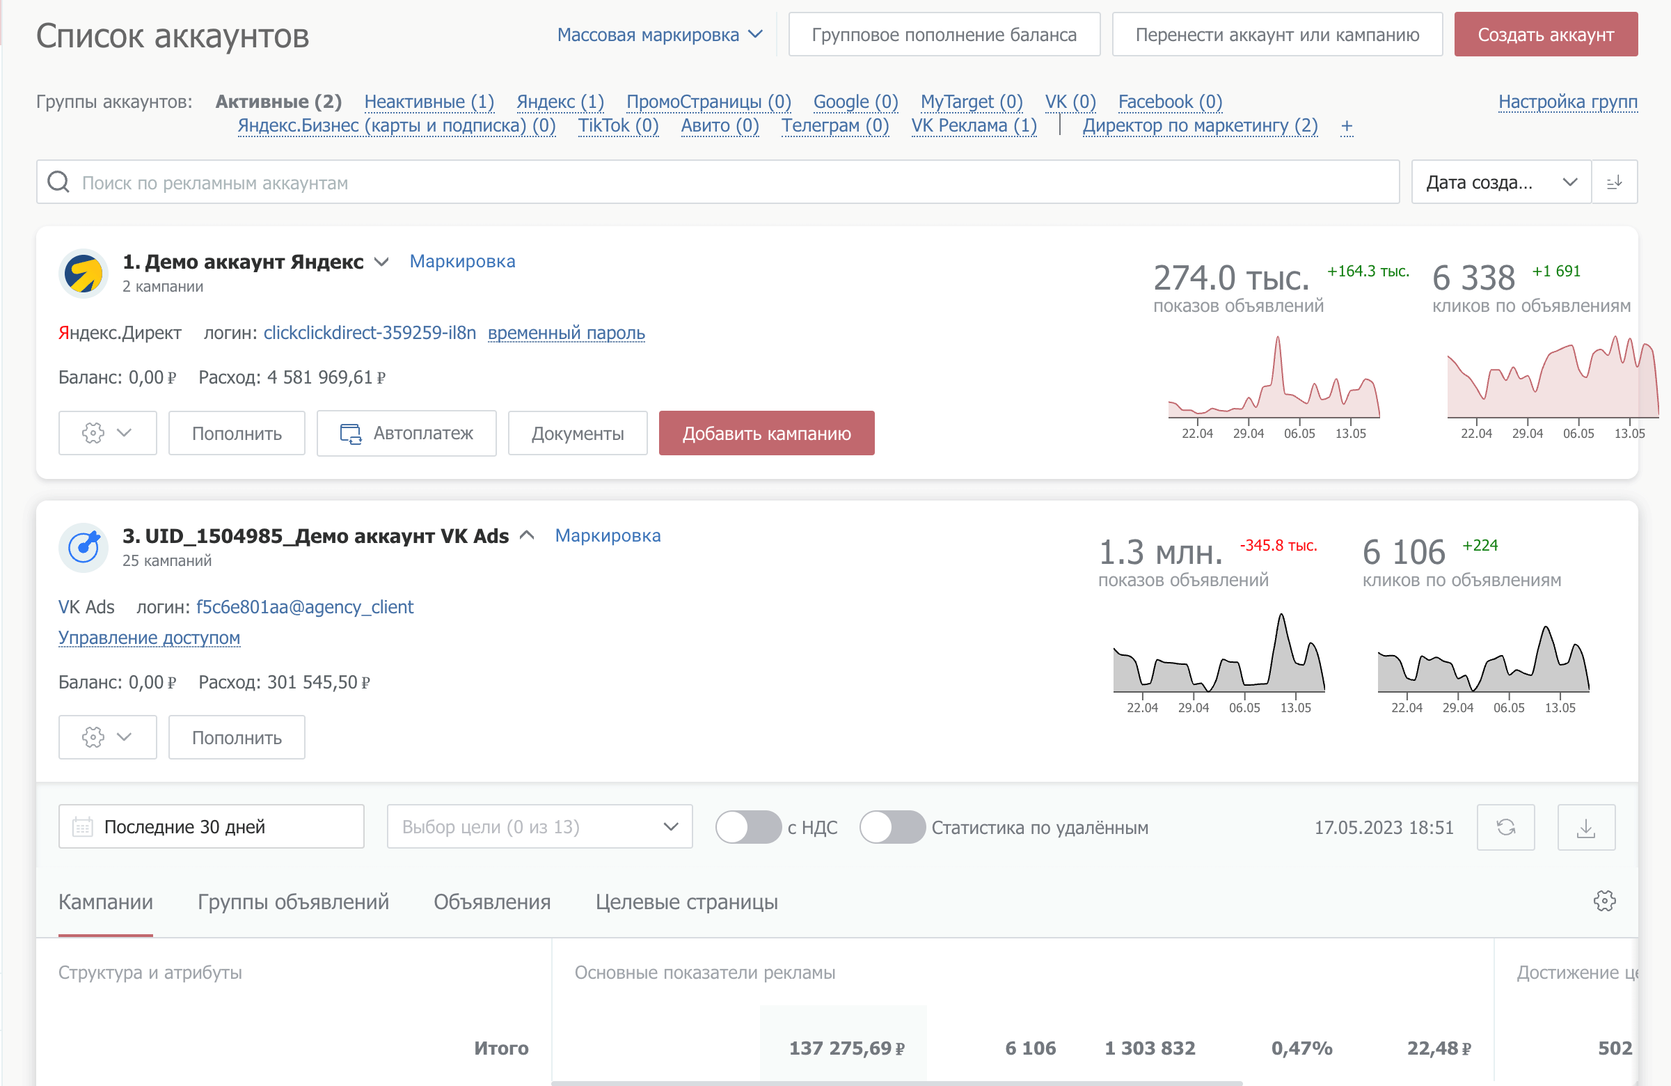Click Основные показатели рекламы header
The image size is (1671, 1086).
pos(704,973)
